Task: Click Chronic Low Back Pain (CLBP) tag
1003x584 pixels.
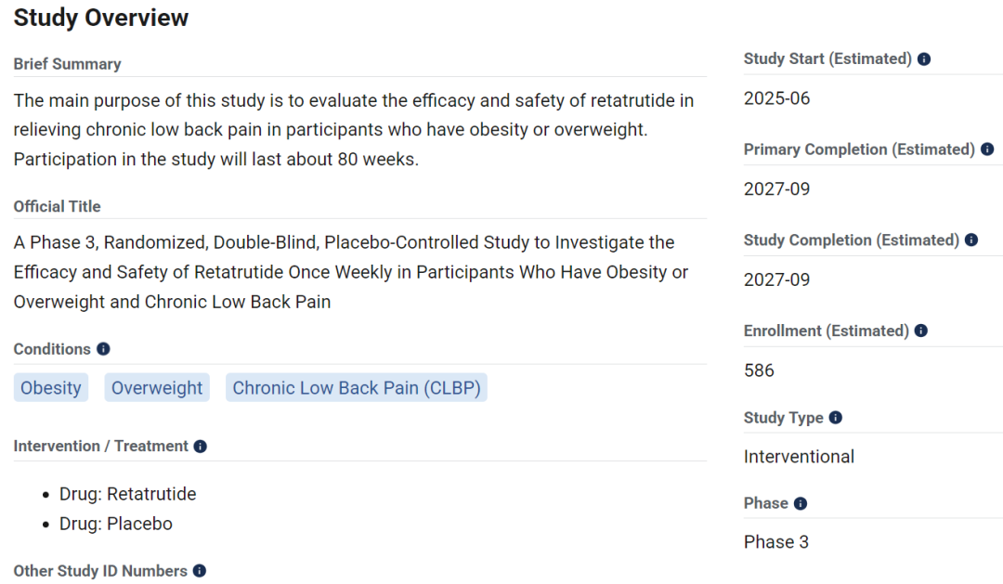Action: tap(357, 387)
